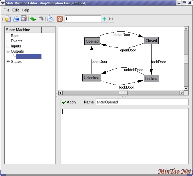Click the New file toolbar icon

8,19
